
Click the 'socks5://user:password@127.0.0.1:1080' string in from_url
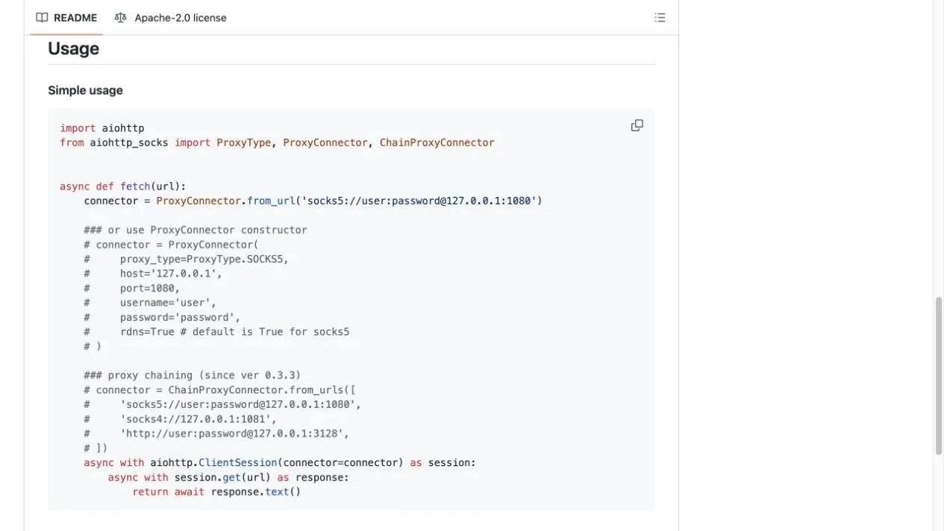420,201
